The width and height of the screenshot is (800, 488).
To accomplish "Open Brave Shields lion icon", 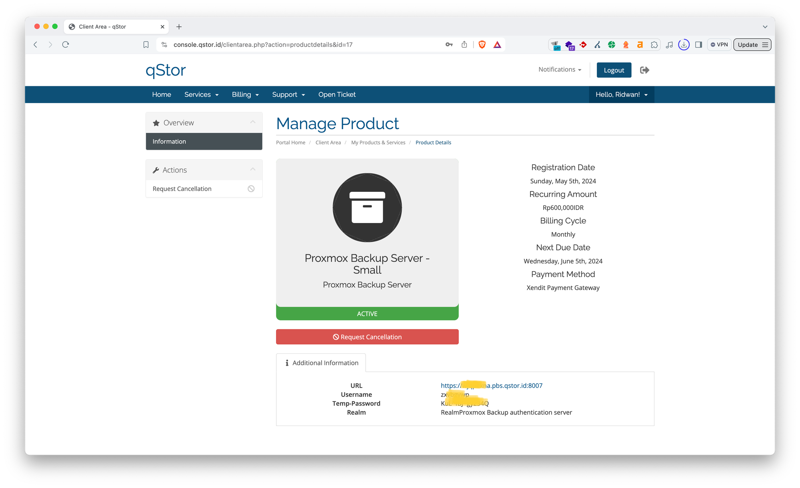I will click(482, 45).
